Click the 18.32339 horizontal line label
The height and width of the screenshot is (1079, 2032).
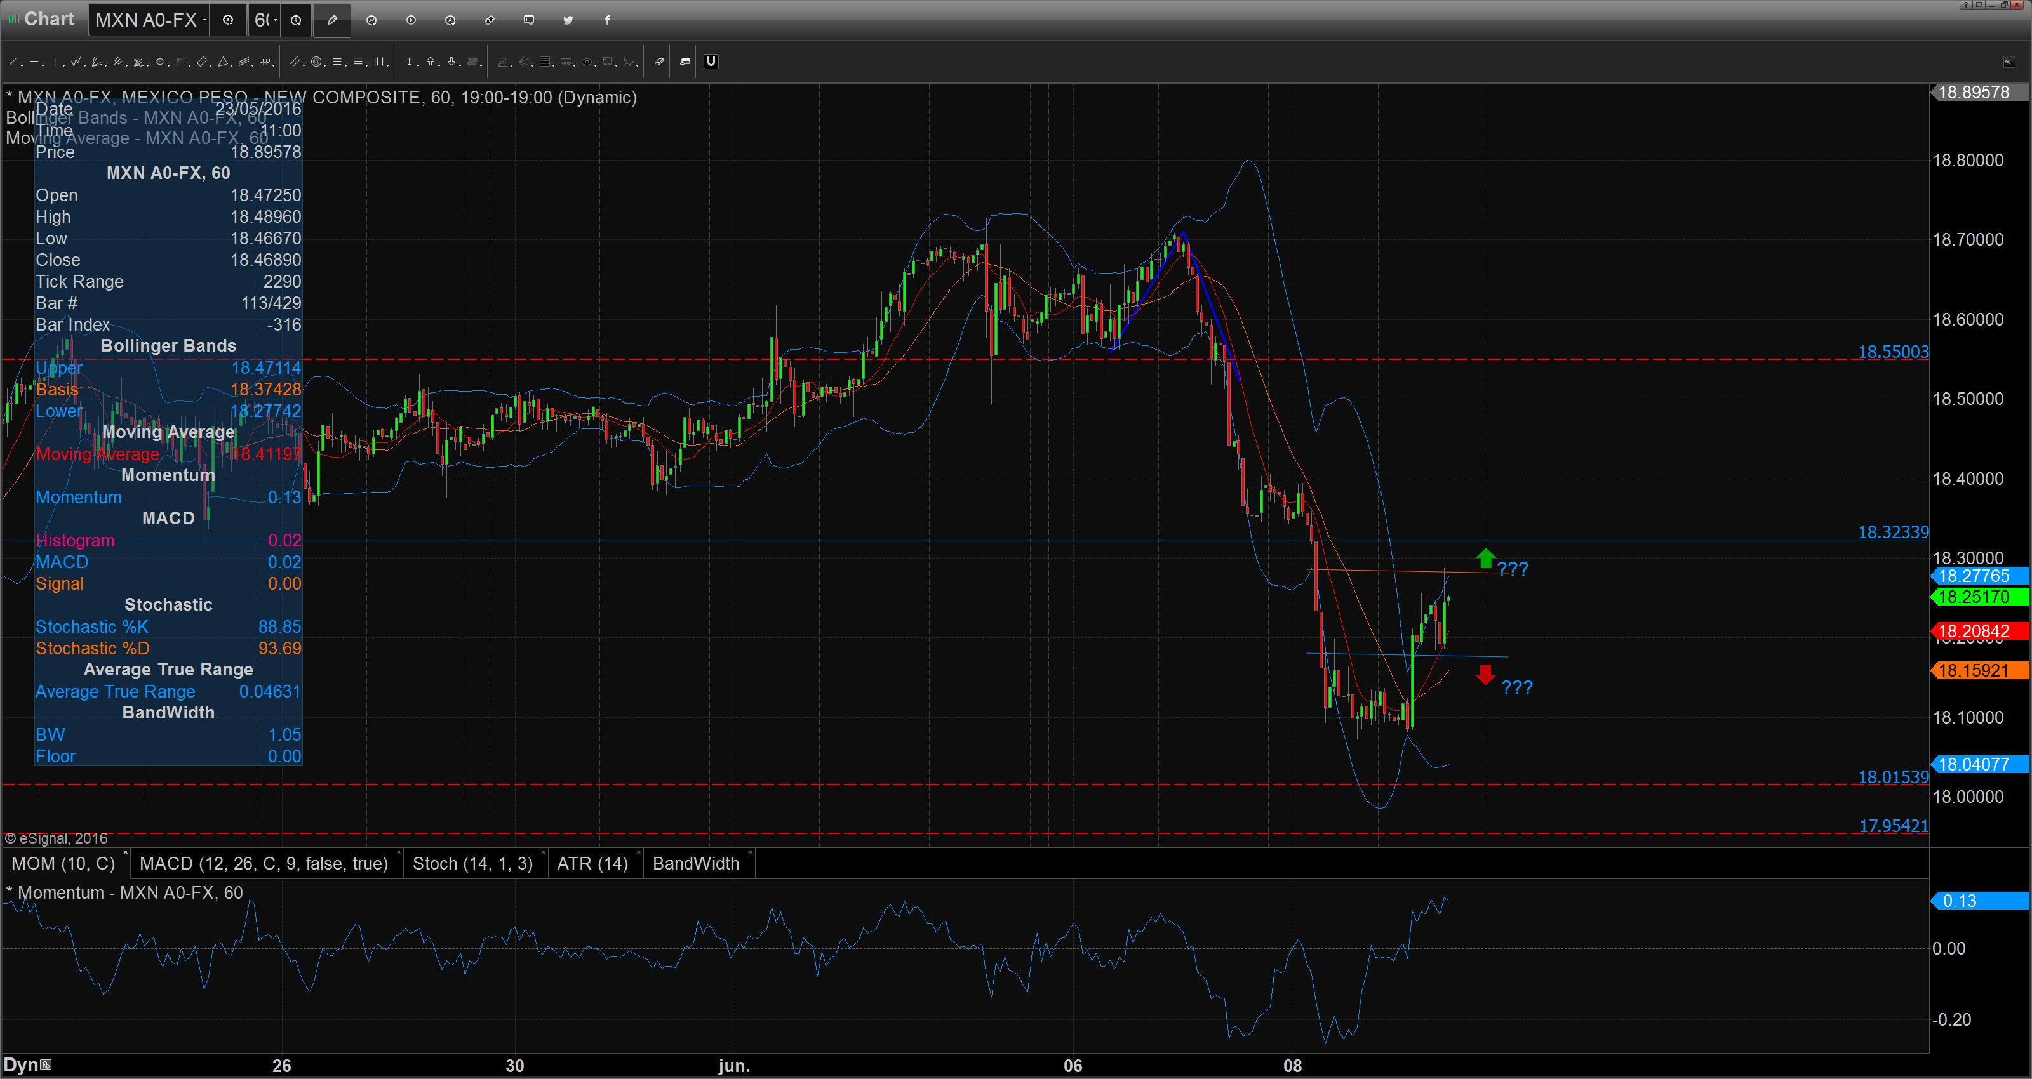click(1893, 533)
